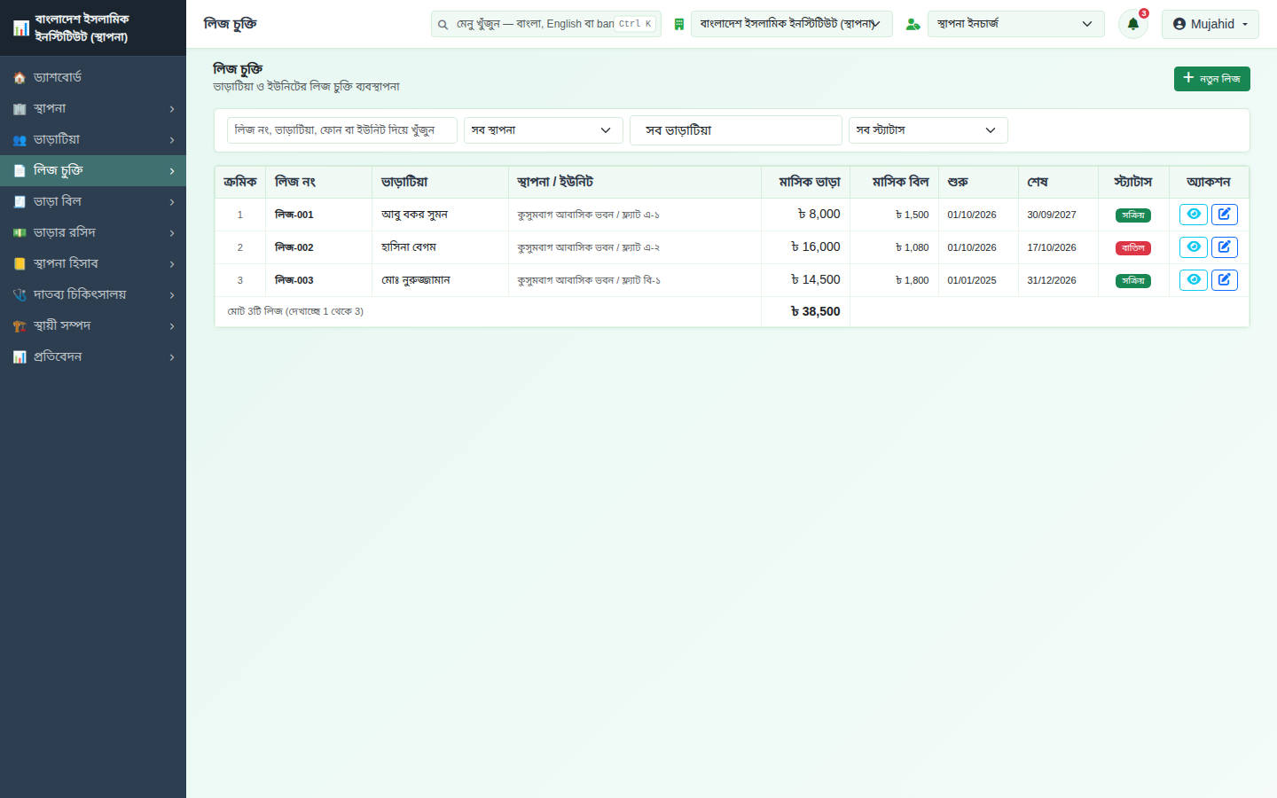Click the app logo icon at sidebar top
The height and width of the screenshot is (798, 1277).
pyautogui.click(x=20, y=28)
